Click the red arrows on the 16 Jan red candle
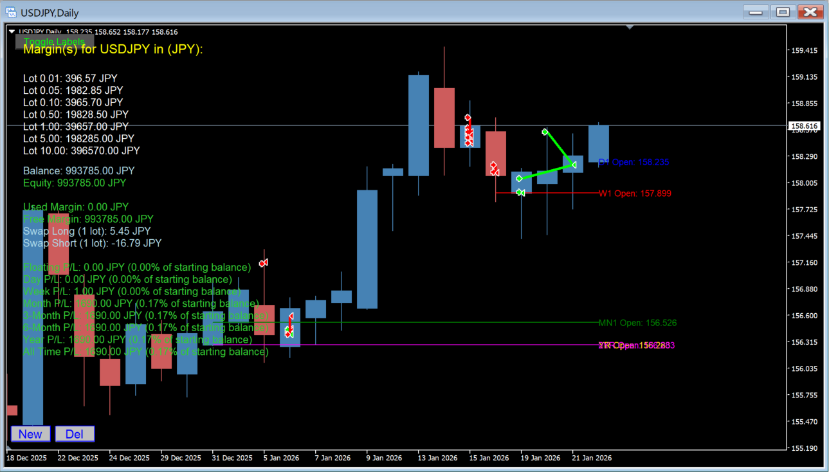The image size is (829, 472). click(494, 169)
